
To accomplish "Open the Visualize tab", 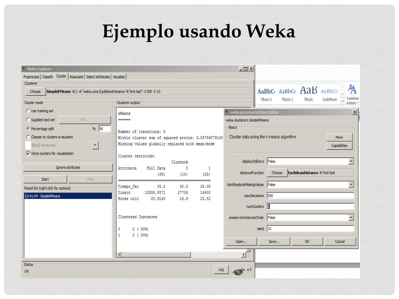I will pyautogui.click(x=119, y=77).
